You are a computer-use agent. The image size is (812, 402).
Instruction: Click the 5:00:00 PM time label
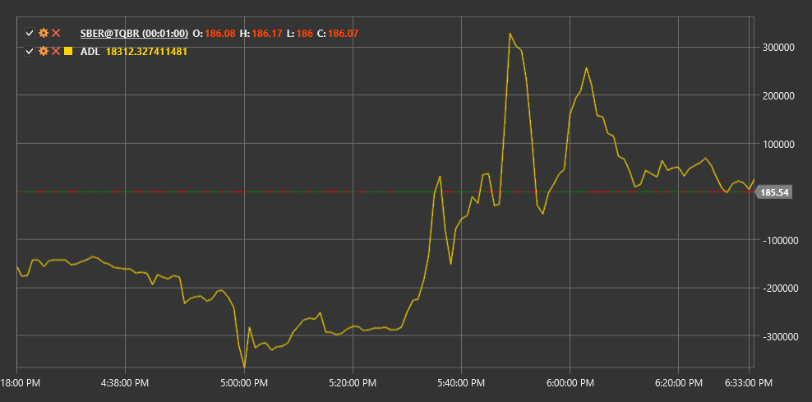click(x=244, y=383)
